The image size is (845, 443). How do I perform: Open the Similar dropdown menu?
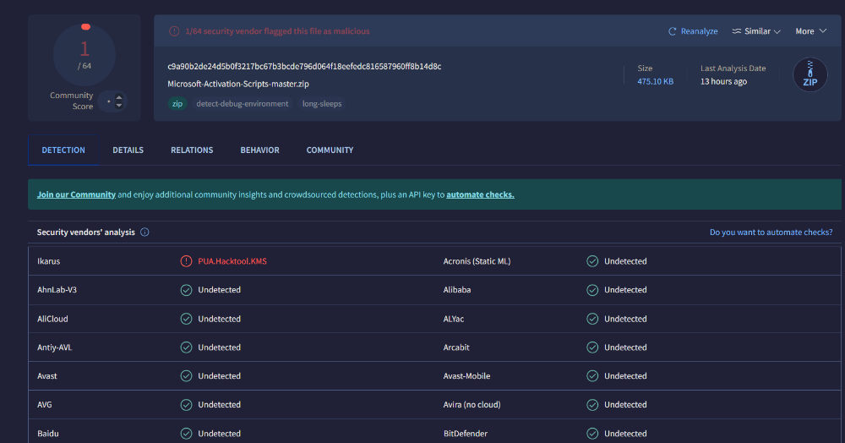[x=756, y=31]
